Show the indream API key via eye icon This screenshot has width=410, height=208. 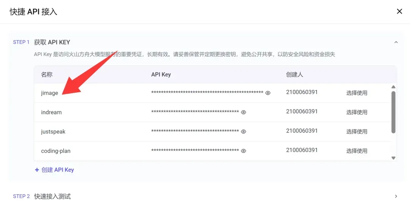click(243, 112)
